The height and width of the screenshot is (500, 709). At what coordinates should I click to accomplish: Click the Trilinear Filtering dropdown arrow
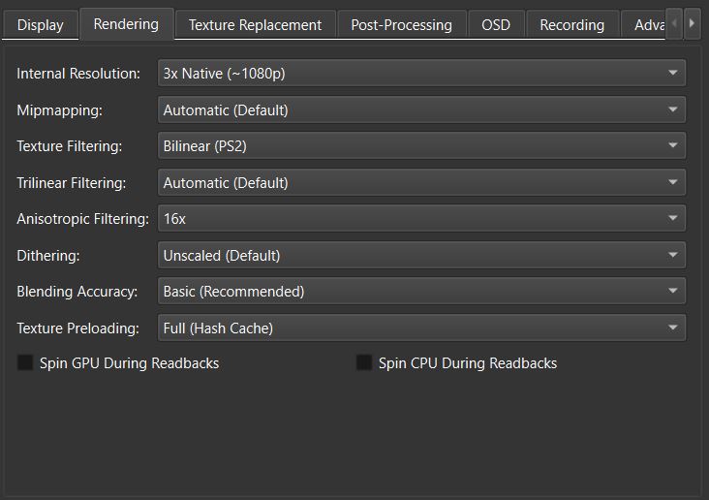pos(673,182)
